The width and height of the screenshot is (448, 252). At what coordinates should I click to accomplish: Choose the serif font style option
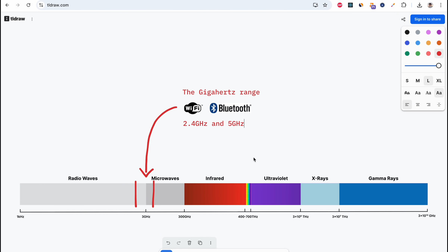[428, 93]
